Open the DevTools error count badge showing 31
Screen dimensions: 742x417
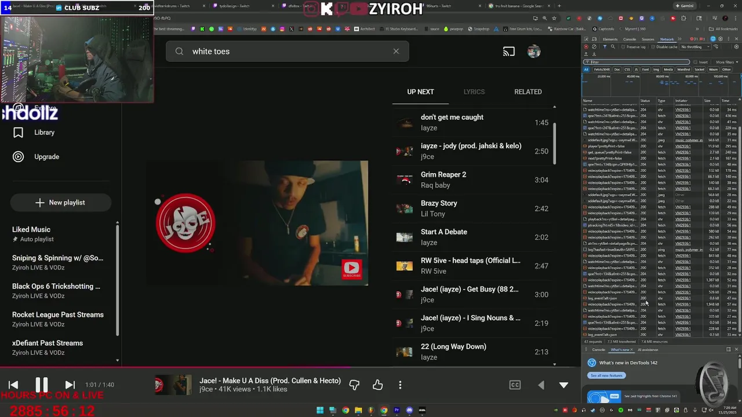[x=694, y=39]
